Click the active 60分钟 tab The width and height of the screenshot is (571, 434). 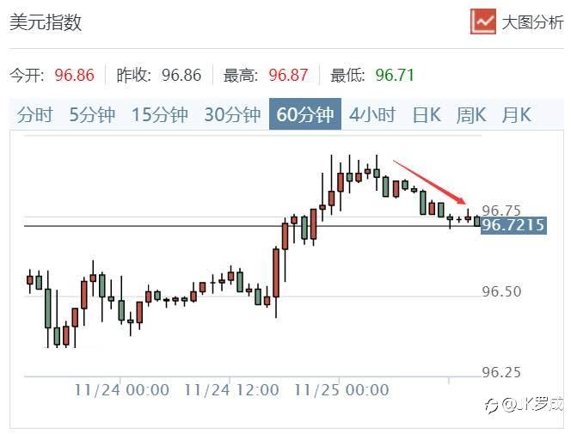click(x=305, y=113)
